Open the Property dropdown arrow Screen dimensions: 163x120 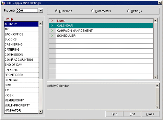(41, 11)
